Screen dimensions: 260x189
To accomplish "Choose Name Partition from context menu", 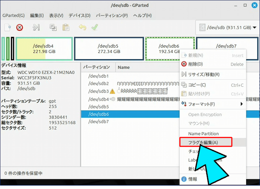I will click(x=203, y=134).
